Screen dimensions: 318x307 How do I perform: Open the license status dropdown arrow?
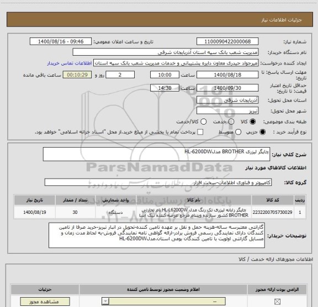105,301
